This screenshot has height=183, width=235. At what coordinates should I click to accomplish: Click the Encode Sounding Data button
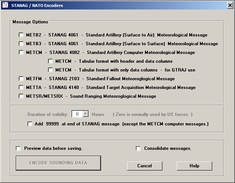coord(58,163)
